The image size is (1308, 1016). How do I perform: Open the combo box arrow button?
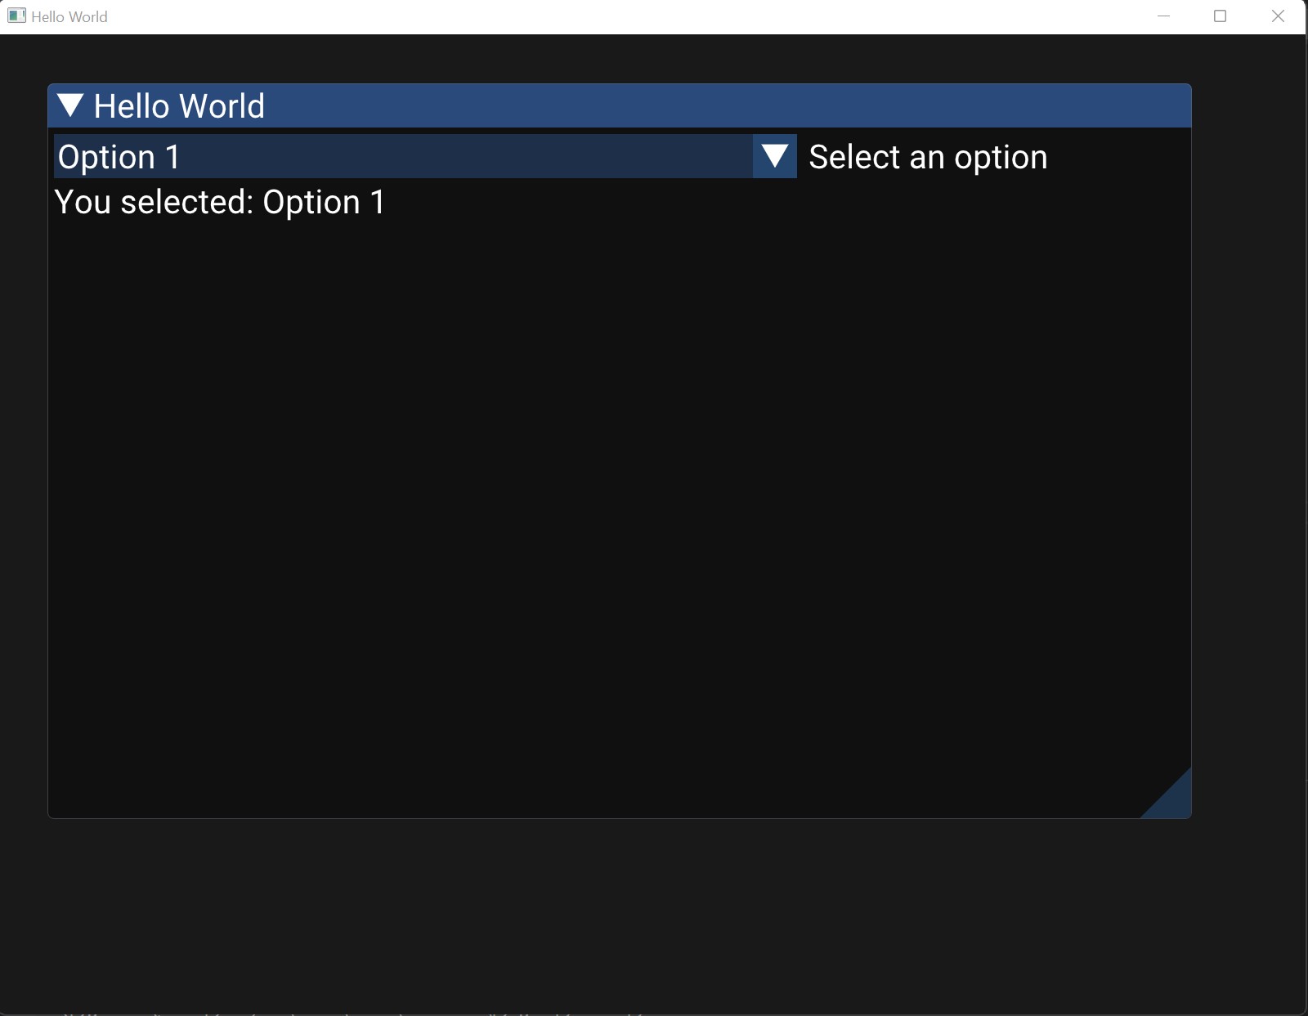774,156
